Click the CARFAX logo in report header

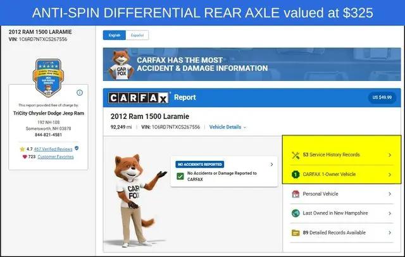click(138, 98)
